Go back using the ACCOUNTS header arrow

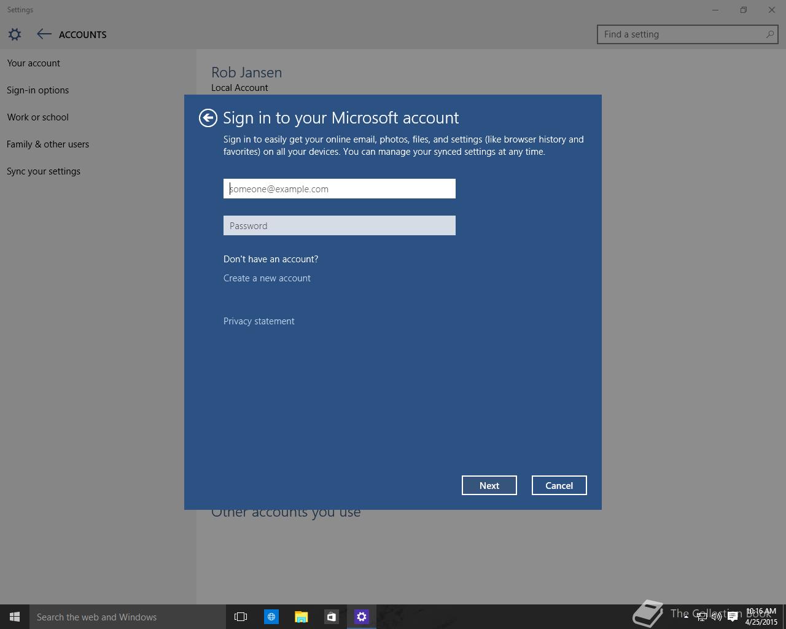pyautogui.click(x=44, y=34)
